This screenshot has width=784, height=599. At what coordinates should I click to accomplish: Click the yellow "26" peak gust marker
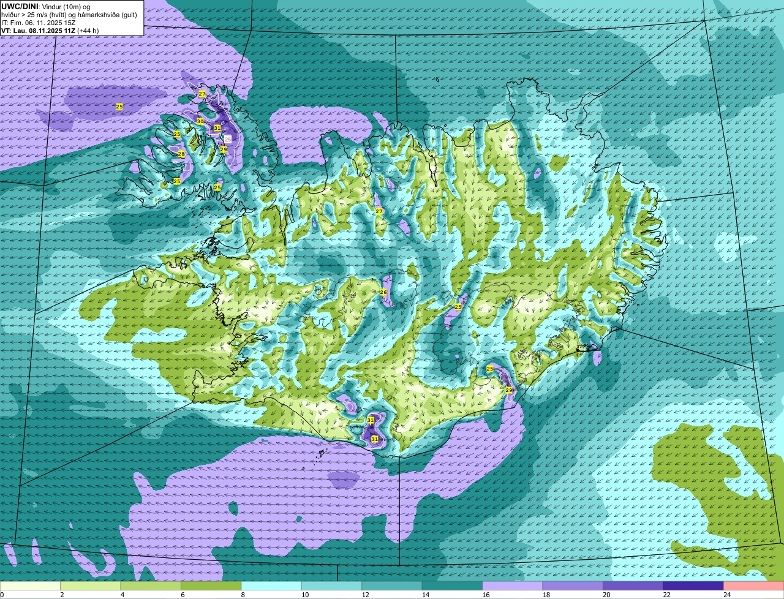383,292
